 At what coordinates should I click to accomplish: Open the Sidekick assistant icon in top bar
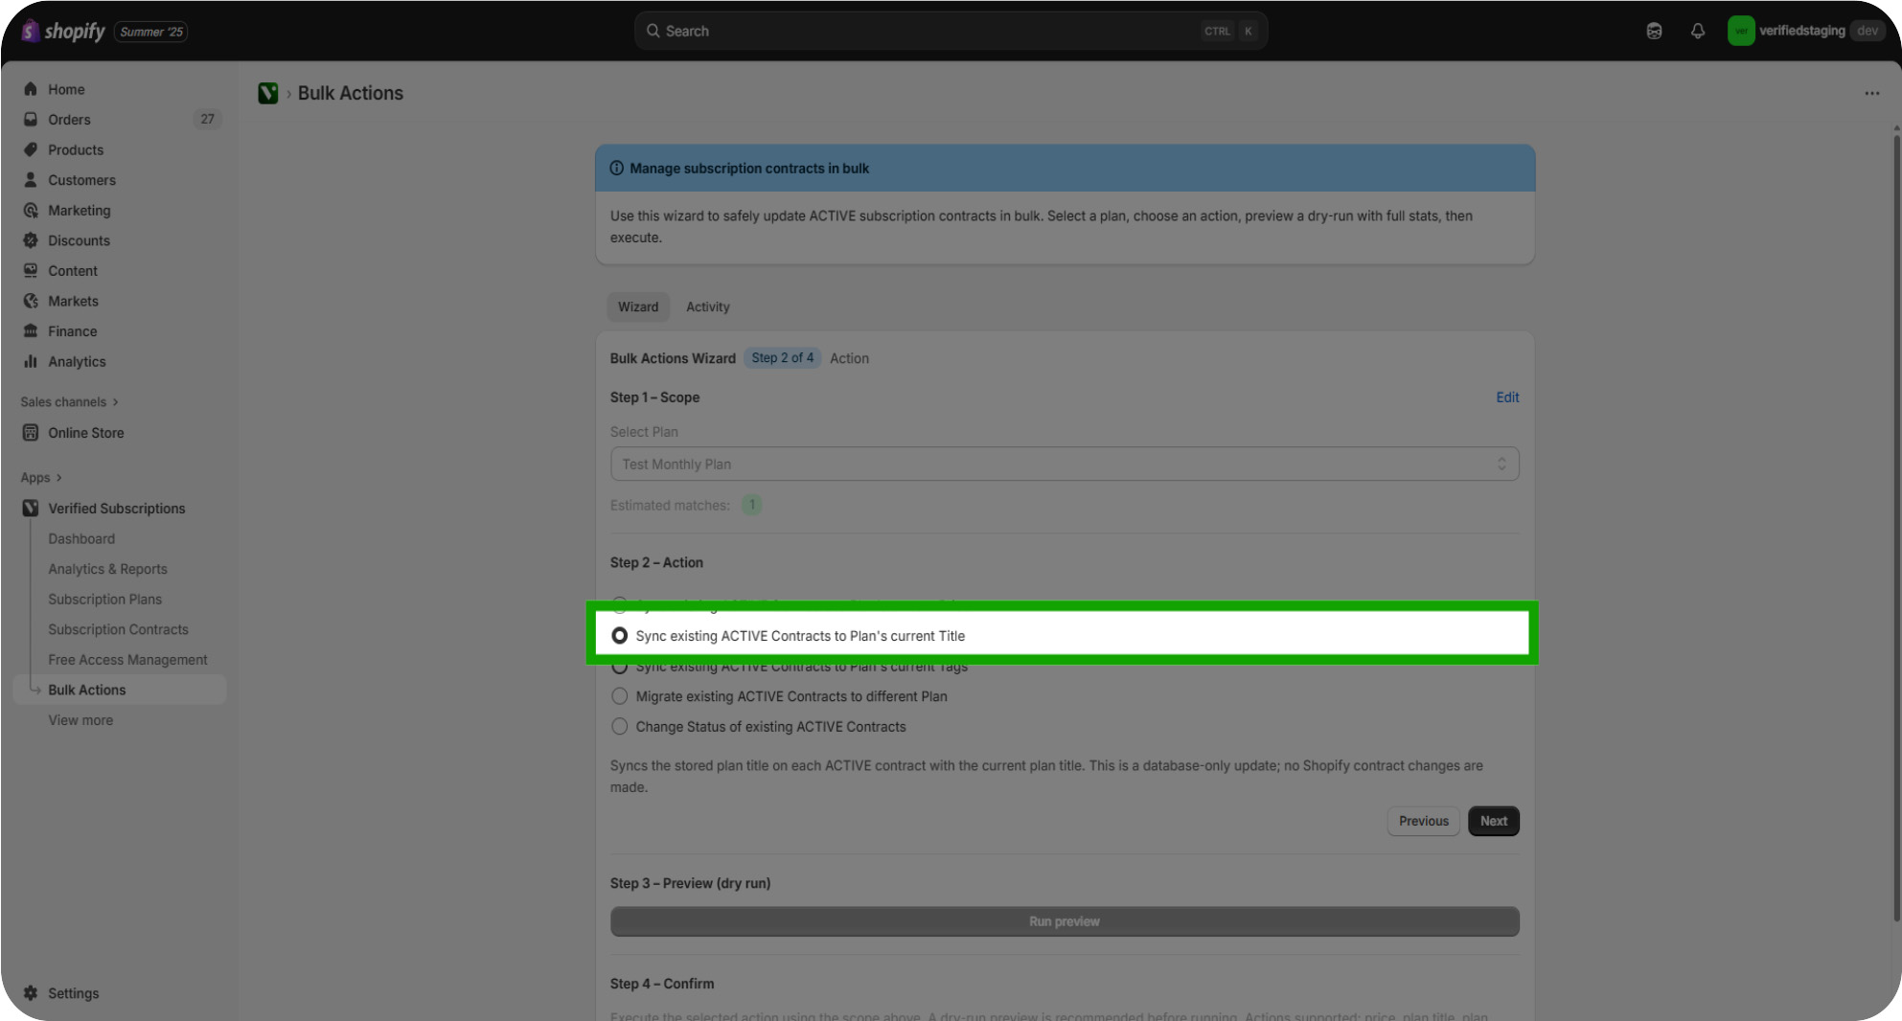point(1654,31)
